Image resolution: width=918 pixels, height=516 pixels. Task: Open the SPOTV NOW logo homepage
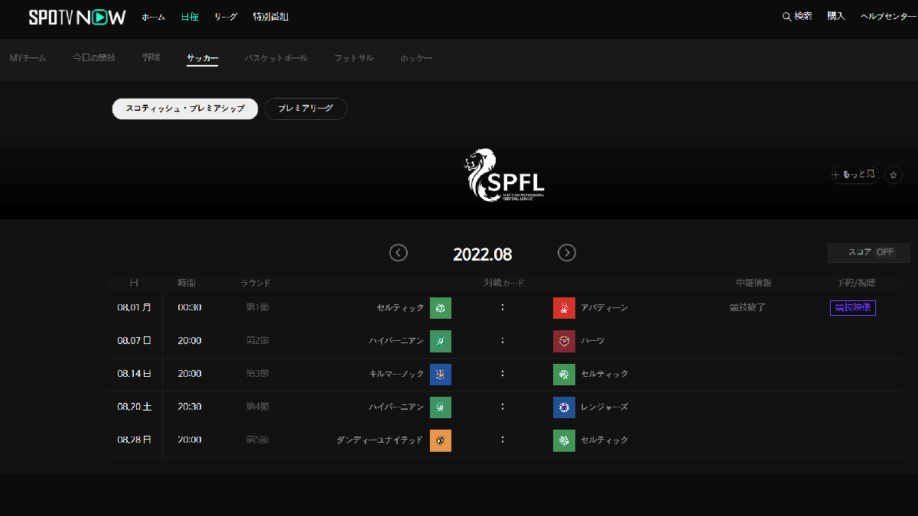click(77, 17)
